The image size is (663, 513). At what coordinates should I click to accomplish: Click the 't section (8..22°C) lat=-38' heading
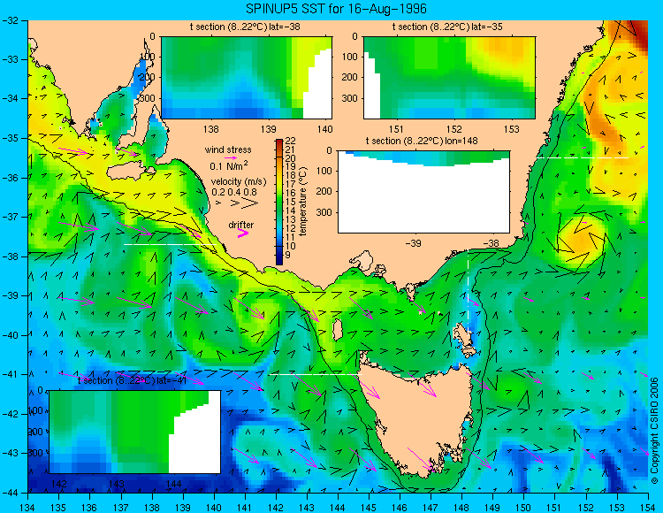pyautogui.click(x=245, y=27)
